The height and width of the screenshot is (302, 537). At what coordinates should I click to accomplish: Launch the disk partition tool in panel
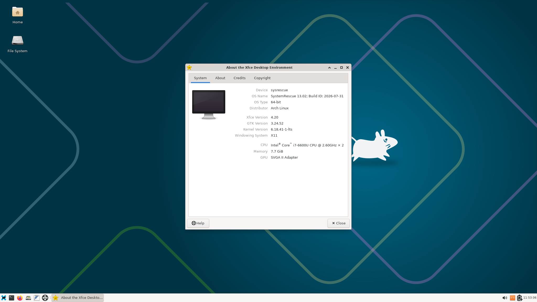pos(28,298)
